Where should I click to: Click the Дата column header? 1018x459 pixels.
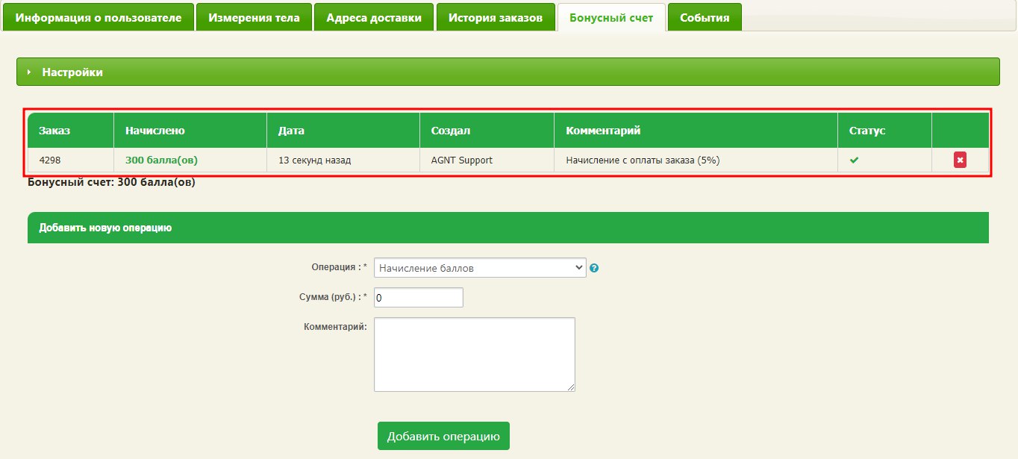pyautogui.click(x=291, y=131)
